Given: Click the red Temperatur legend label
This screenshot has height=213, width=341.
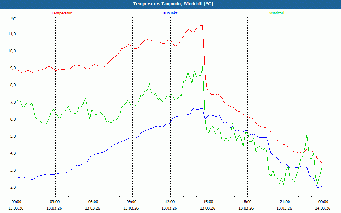Looking at the screenshot, I should (x=61, y=13).
